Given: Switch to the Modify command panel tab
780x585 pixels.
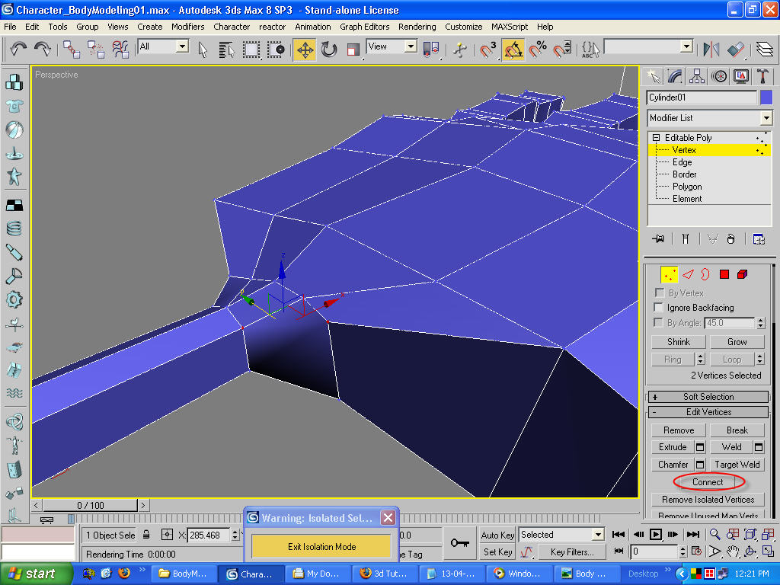Looking at the screenshot, I should point(675,76).
